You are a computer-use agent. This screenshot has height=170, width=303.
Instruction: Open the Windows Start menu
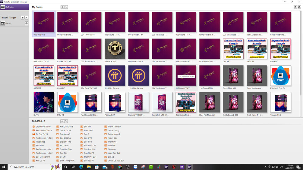4,167
